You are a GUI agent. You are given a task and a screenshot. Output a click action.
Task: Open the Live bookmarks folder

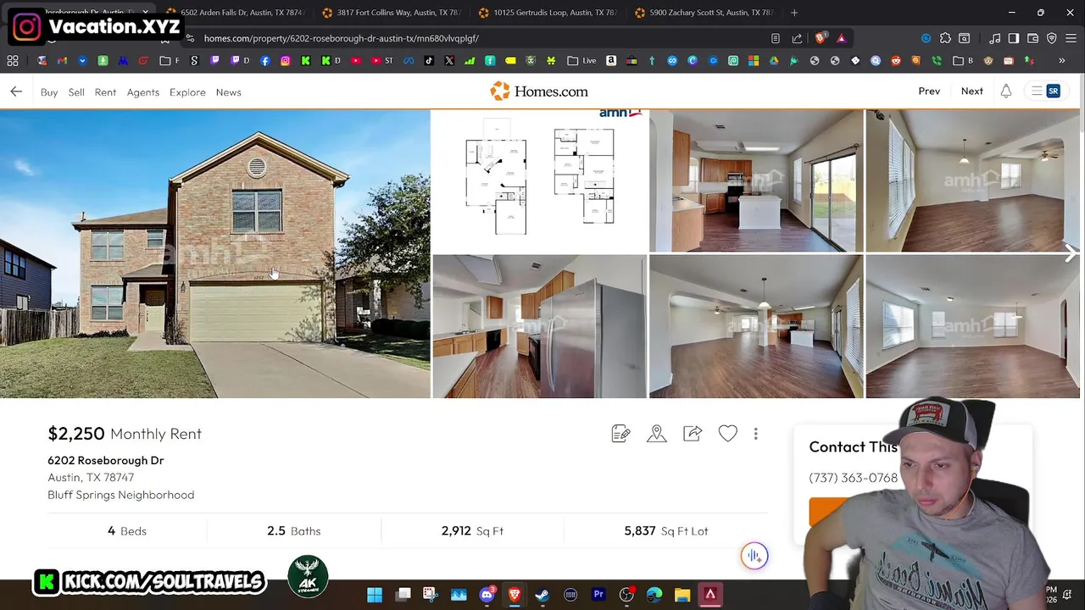coord(581,61)
